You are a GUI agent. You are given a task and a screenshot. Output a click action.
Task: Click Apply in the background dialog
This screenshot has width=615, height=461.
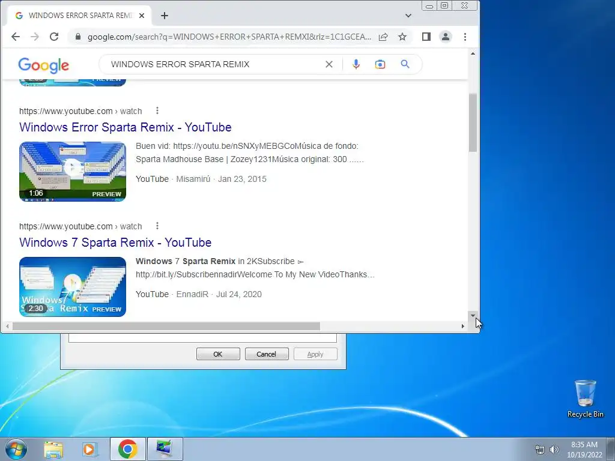click(315, 354)
